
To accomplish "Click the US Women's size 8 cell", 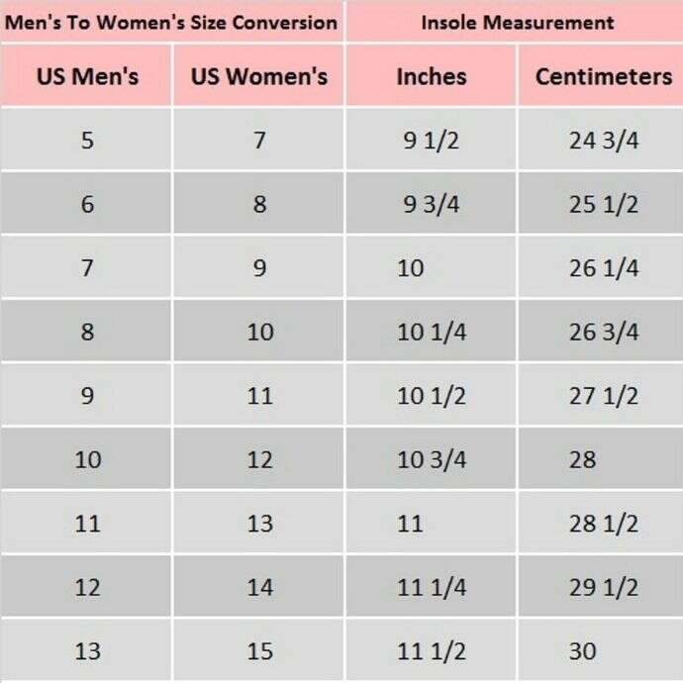I will tap(259, 204).
